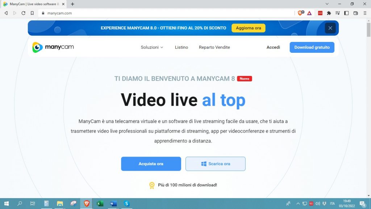Select the Listino menu item
The width and height of the screenshot is (371, 209).
tap(181, 47)
